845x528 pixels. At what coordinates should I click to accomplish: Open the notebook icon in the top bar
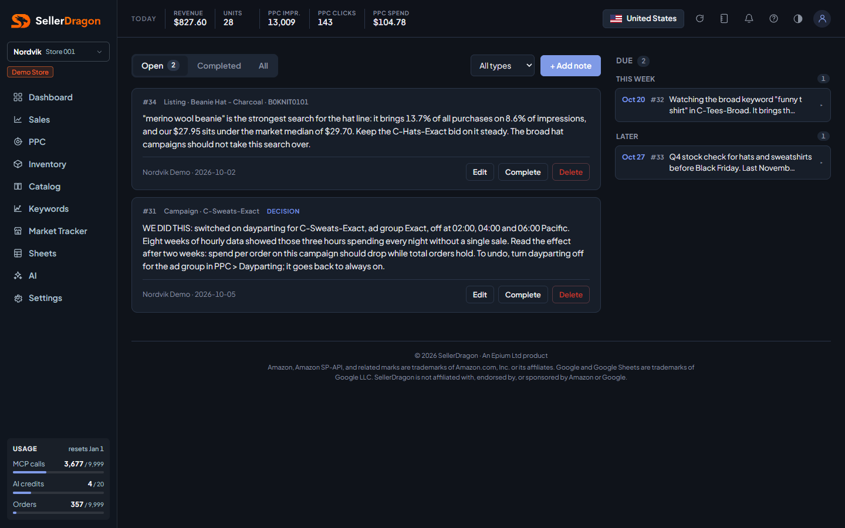pos(724,19)
